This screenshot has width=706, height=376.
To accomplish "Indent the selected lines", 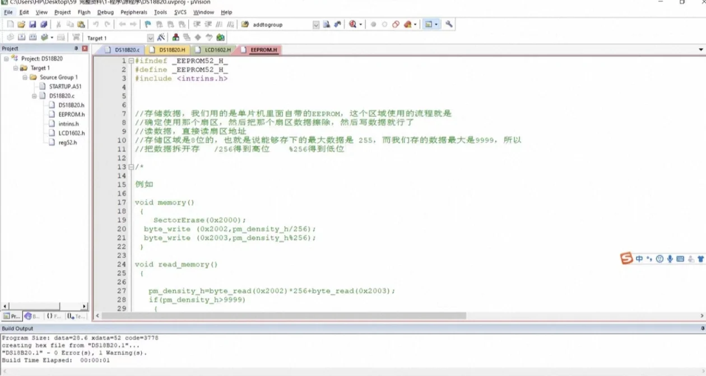I will coord(197,25).
